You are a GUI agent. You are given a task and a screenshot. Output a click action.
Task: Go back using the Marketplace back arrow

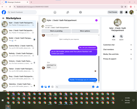tap(3, 18)
